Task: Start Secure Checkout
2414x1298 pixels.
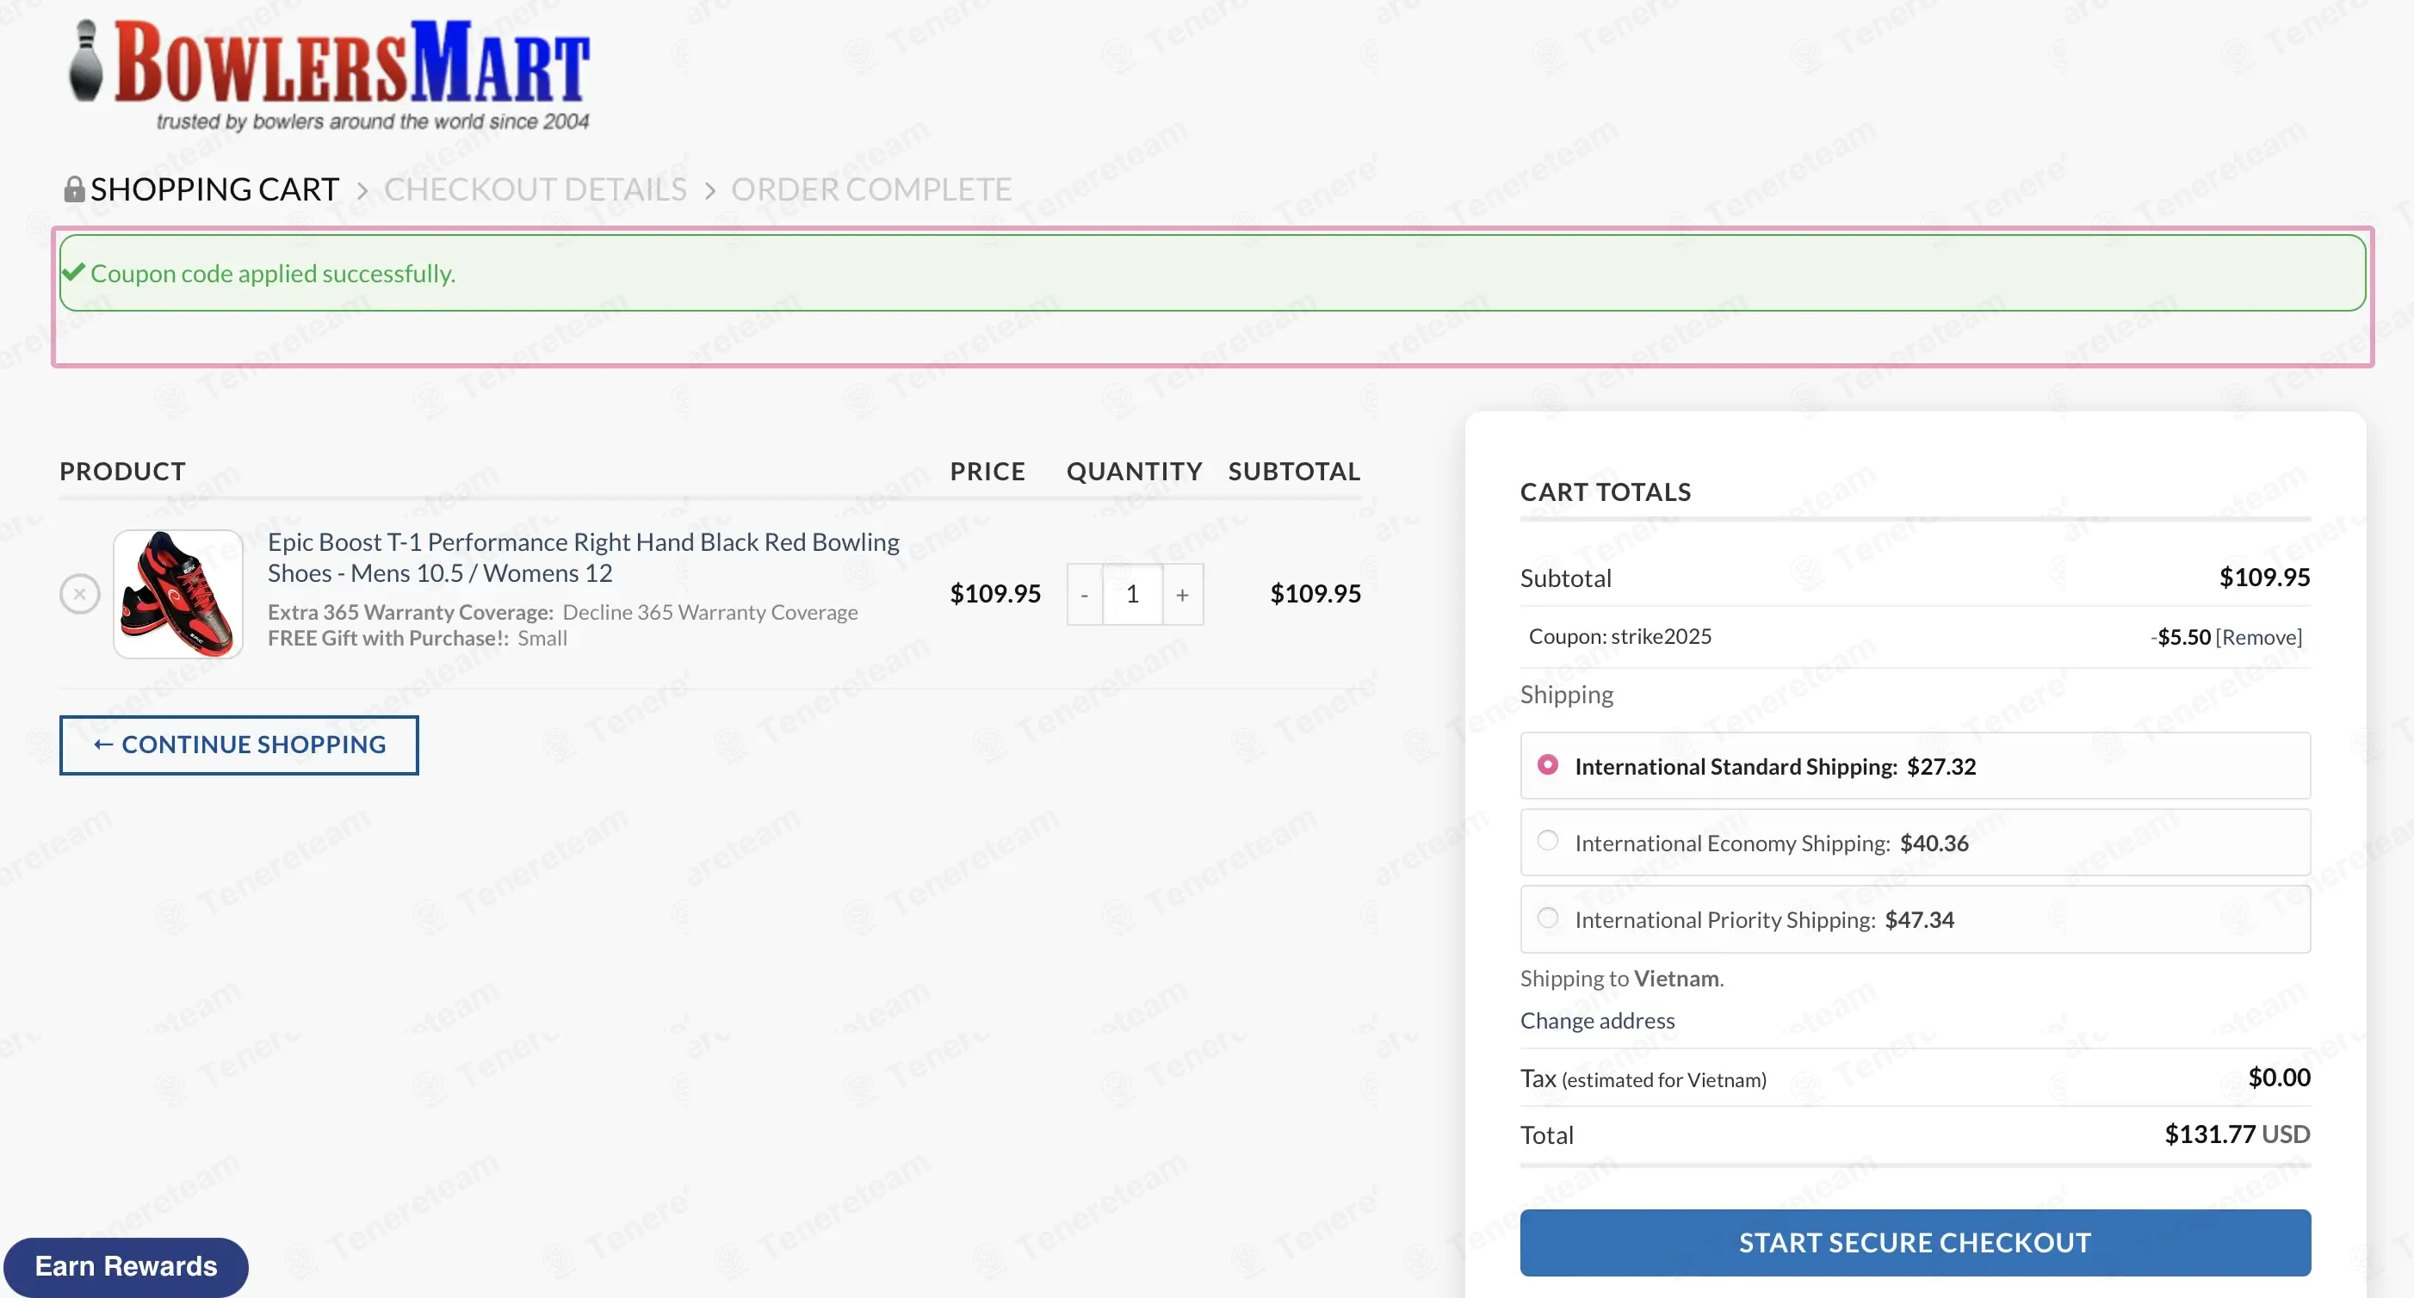Action: (1915, 1243)
